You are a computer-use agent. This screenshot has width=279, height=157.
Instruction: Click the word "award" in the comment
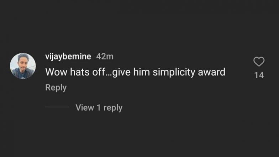[x=213, y=72]
